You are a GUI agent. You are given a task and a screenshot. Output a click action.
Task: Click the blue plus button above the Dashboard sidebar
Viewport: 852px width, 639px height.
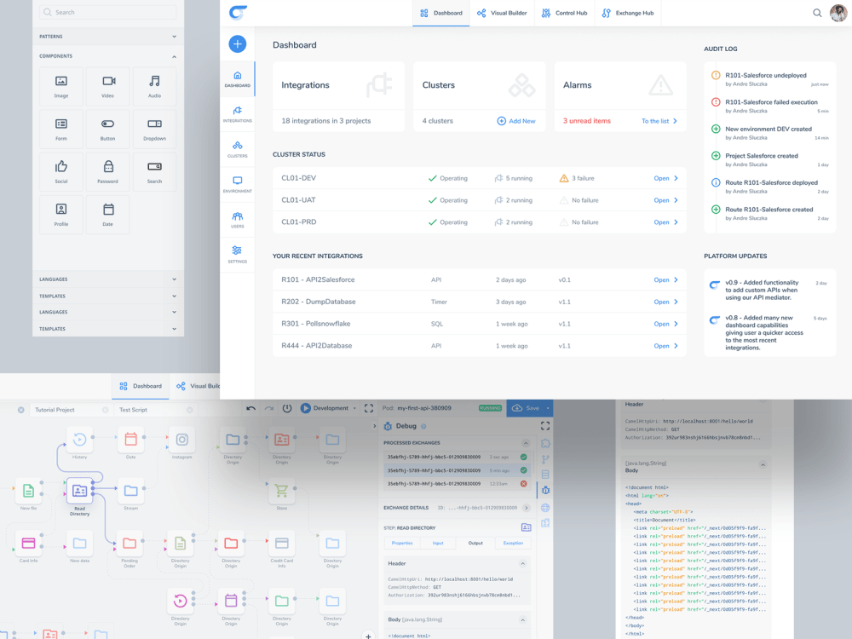point(238,43)
